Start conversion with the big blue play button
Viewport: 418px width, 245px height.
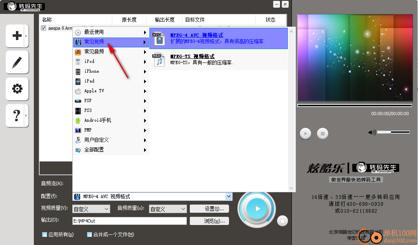[257, 209]
